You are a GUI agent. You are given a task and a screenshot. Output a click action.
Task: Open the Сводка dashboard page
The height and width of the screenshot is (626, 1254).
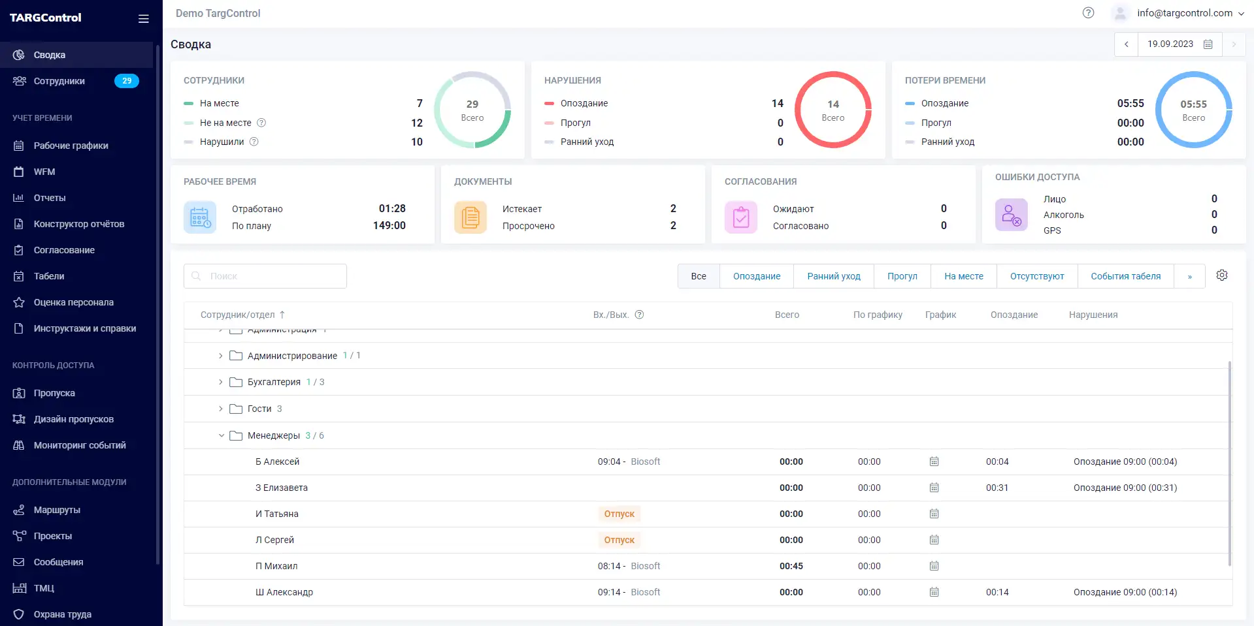tap(76, 55)
